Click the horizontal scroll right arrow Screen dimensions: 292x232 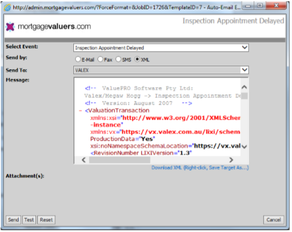pyautogui.click(x=231, y=160)
